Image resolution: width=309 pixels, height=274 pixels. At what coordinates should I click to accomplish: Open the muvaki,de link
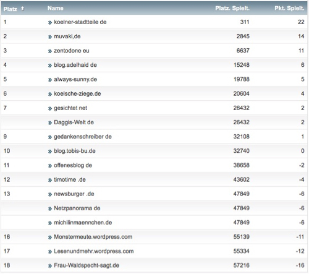coord(67,36)
